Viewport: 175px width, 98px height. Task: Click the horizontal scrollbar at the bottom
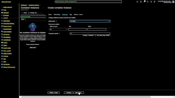[86, 97]
